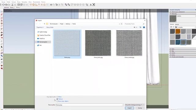The width and height of the screenshot is (196, 110).
Task: Click Ten komputer in the breadcrumb path
Action: [54, 24]
